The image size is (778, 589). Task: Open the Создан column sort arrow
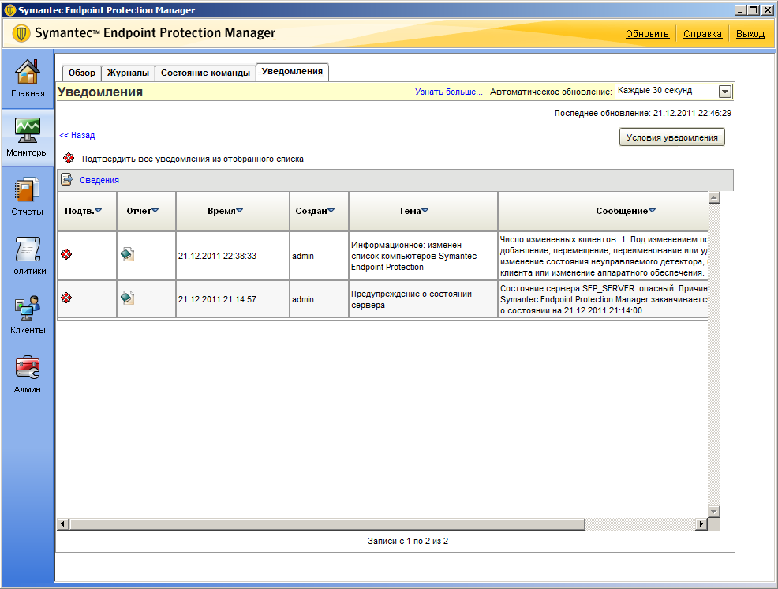pyautogui.click(x=331, y=211)
